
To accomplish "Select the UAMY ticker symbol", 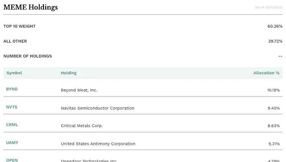I will coord(12,143).
